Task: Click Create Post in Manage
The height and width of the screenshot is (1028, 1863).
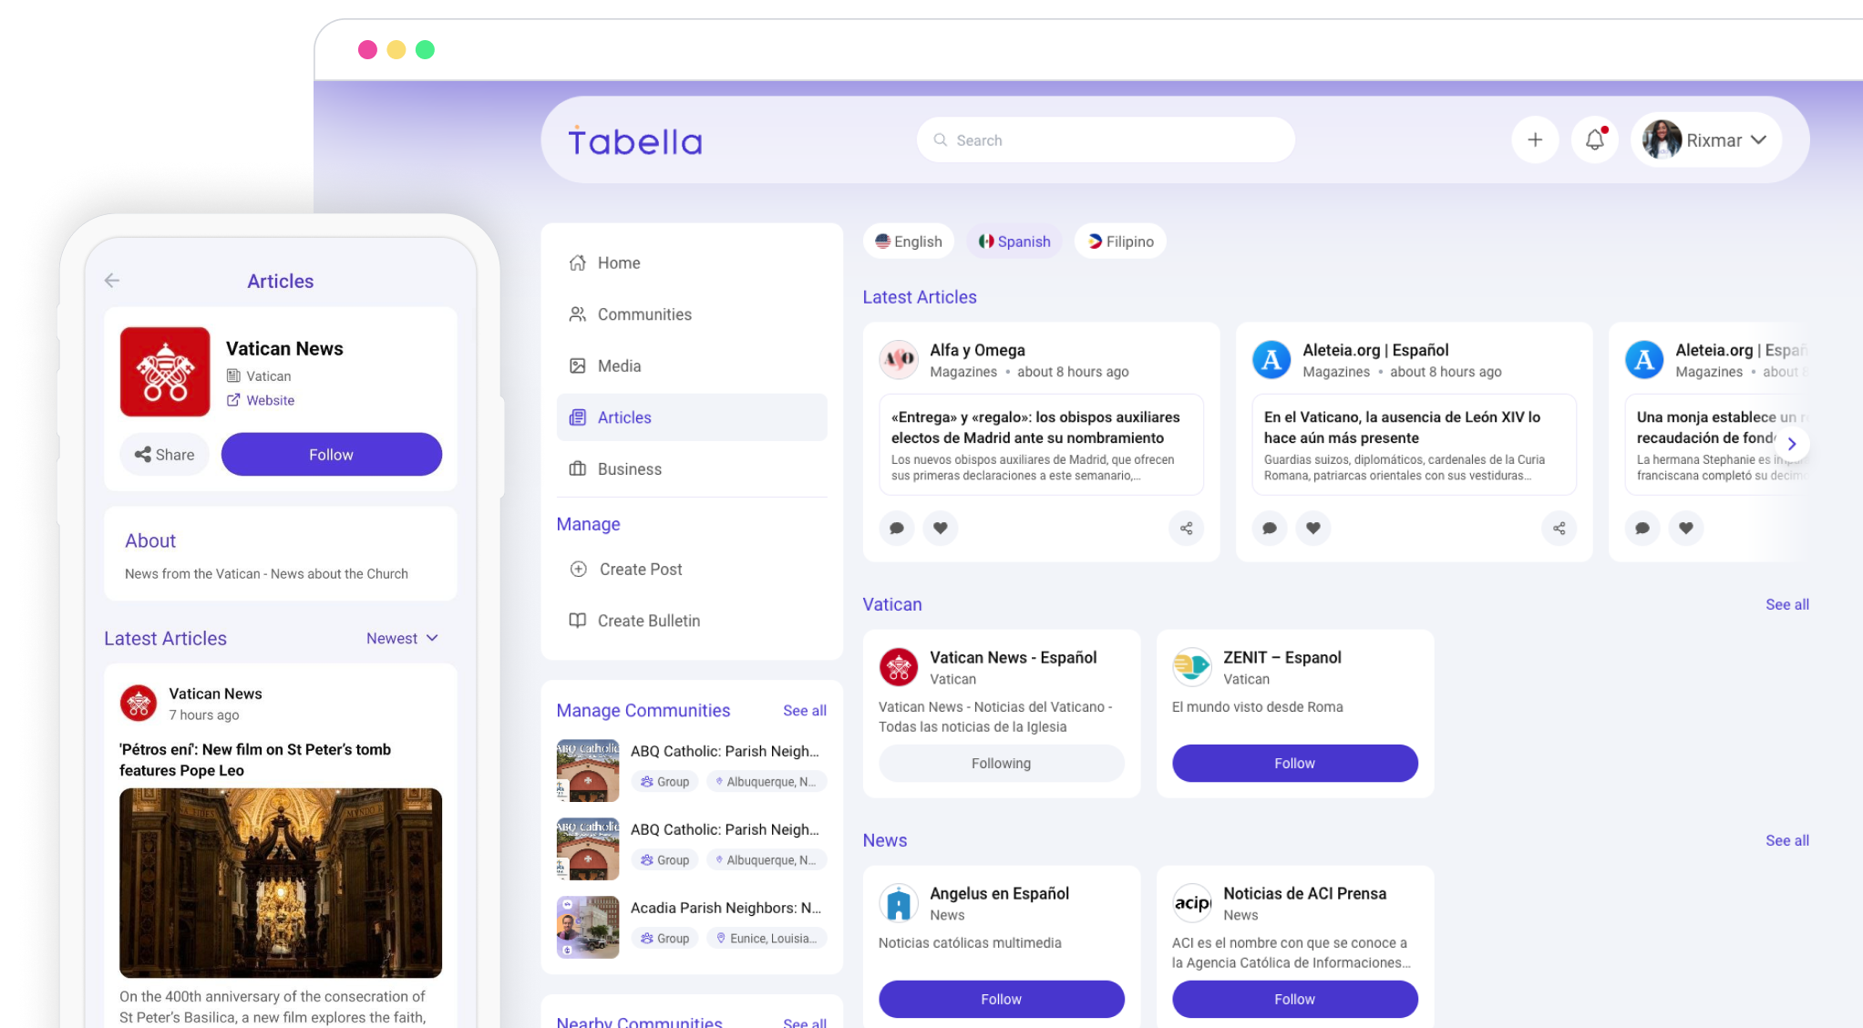Action: click(692, 569)
